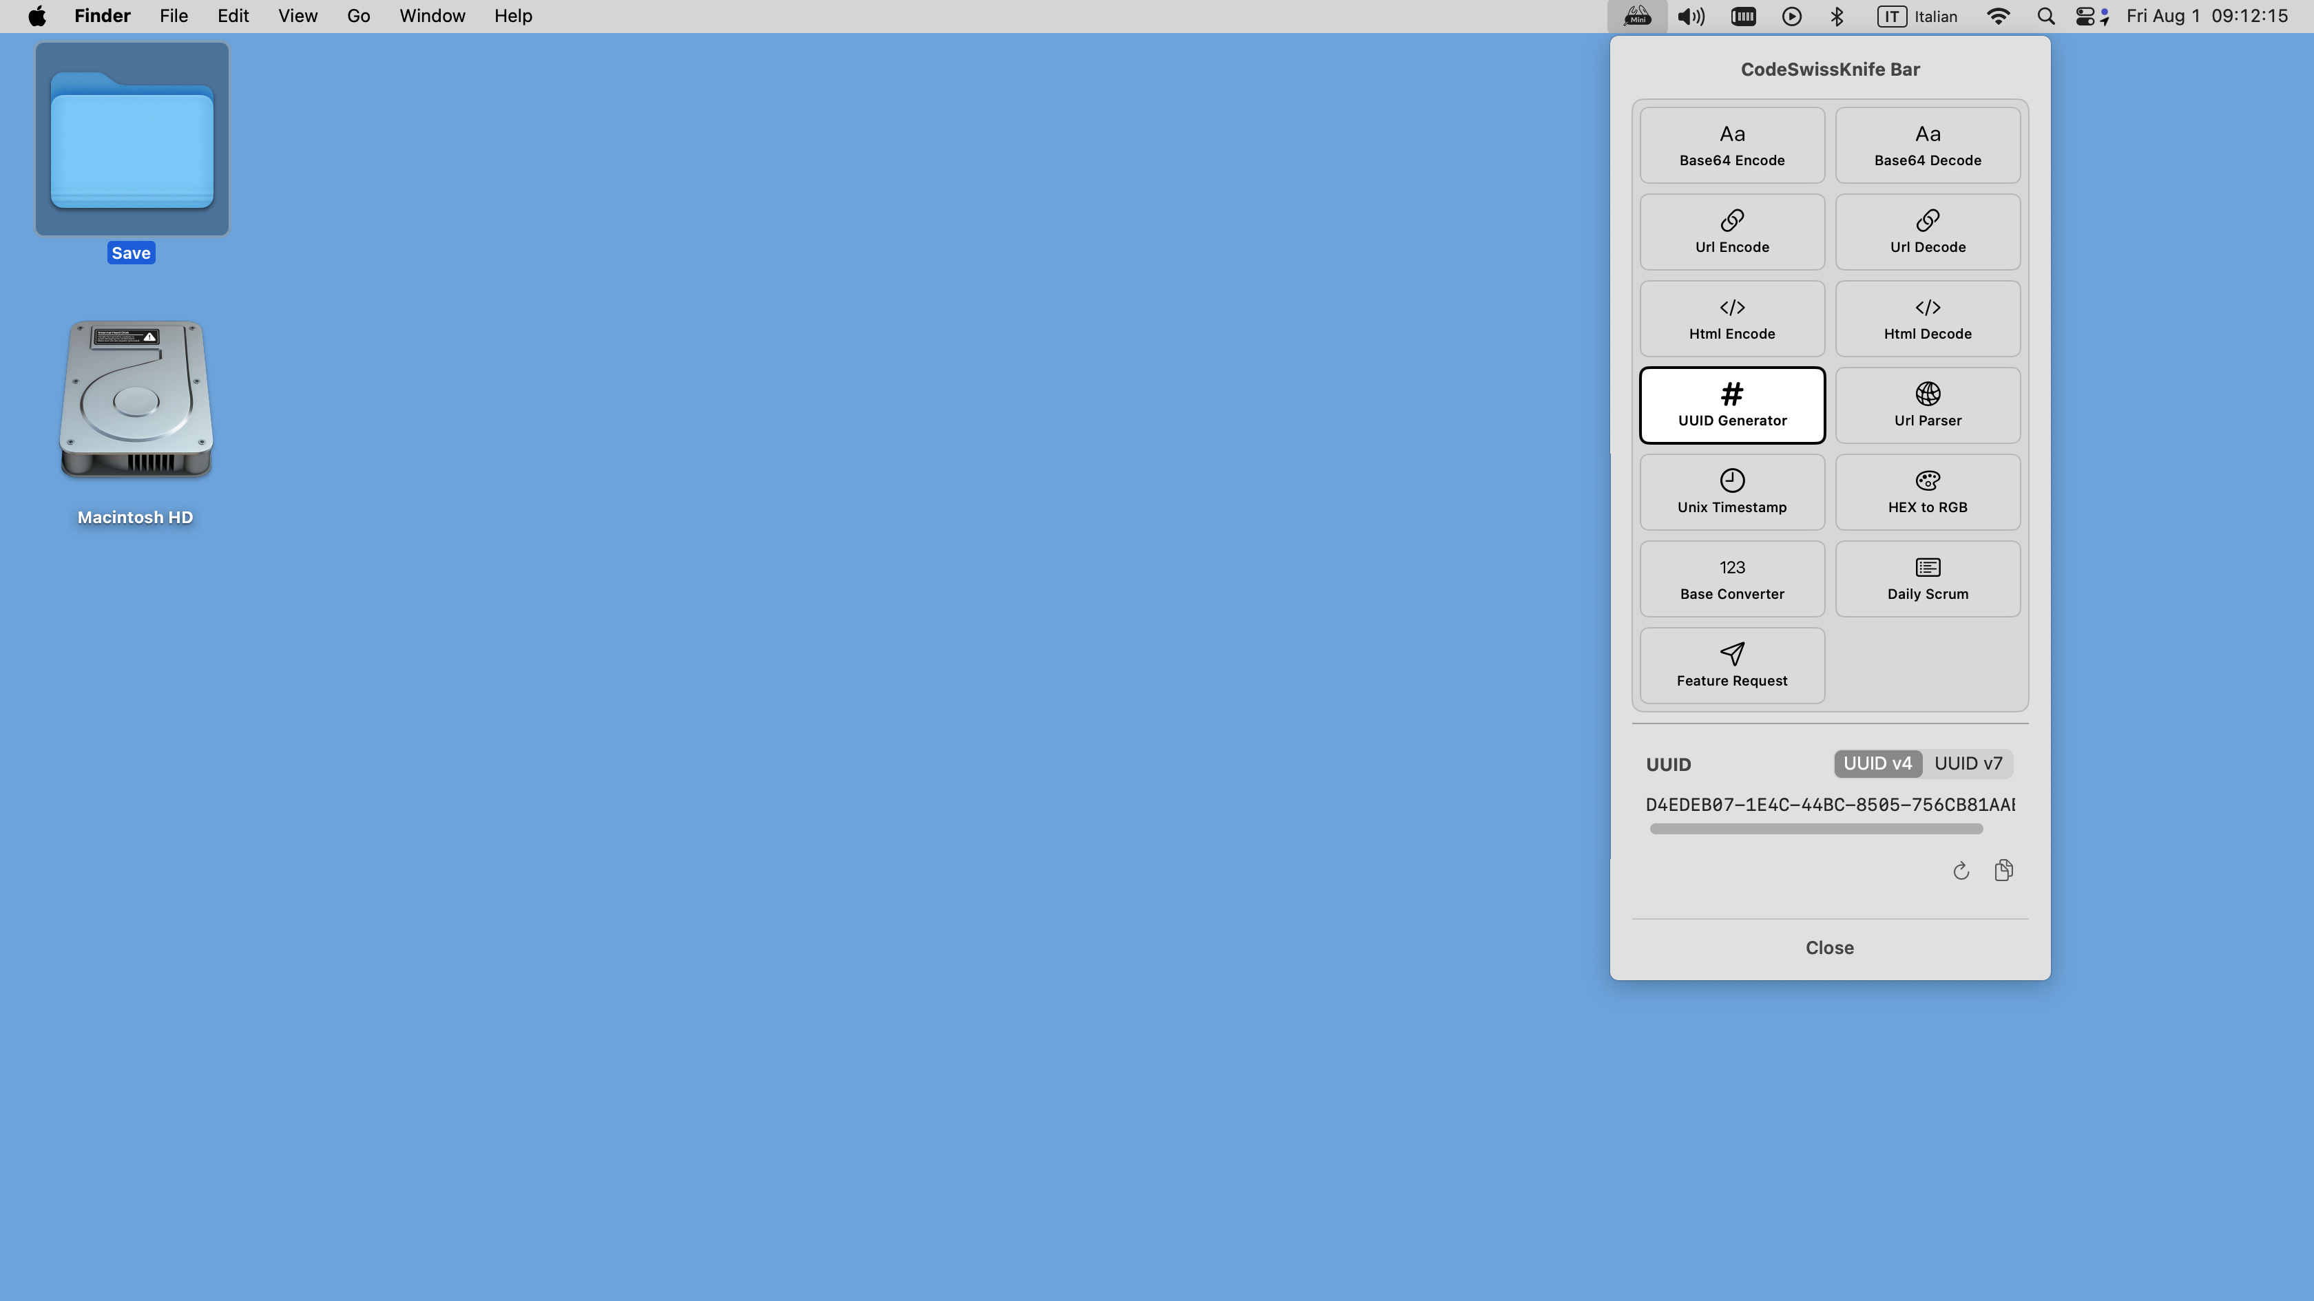Open Bluetooth menu bar icon
This screenshot has height=1301, width=2314.
1837,16
